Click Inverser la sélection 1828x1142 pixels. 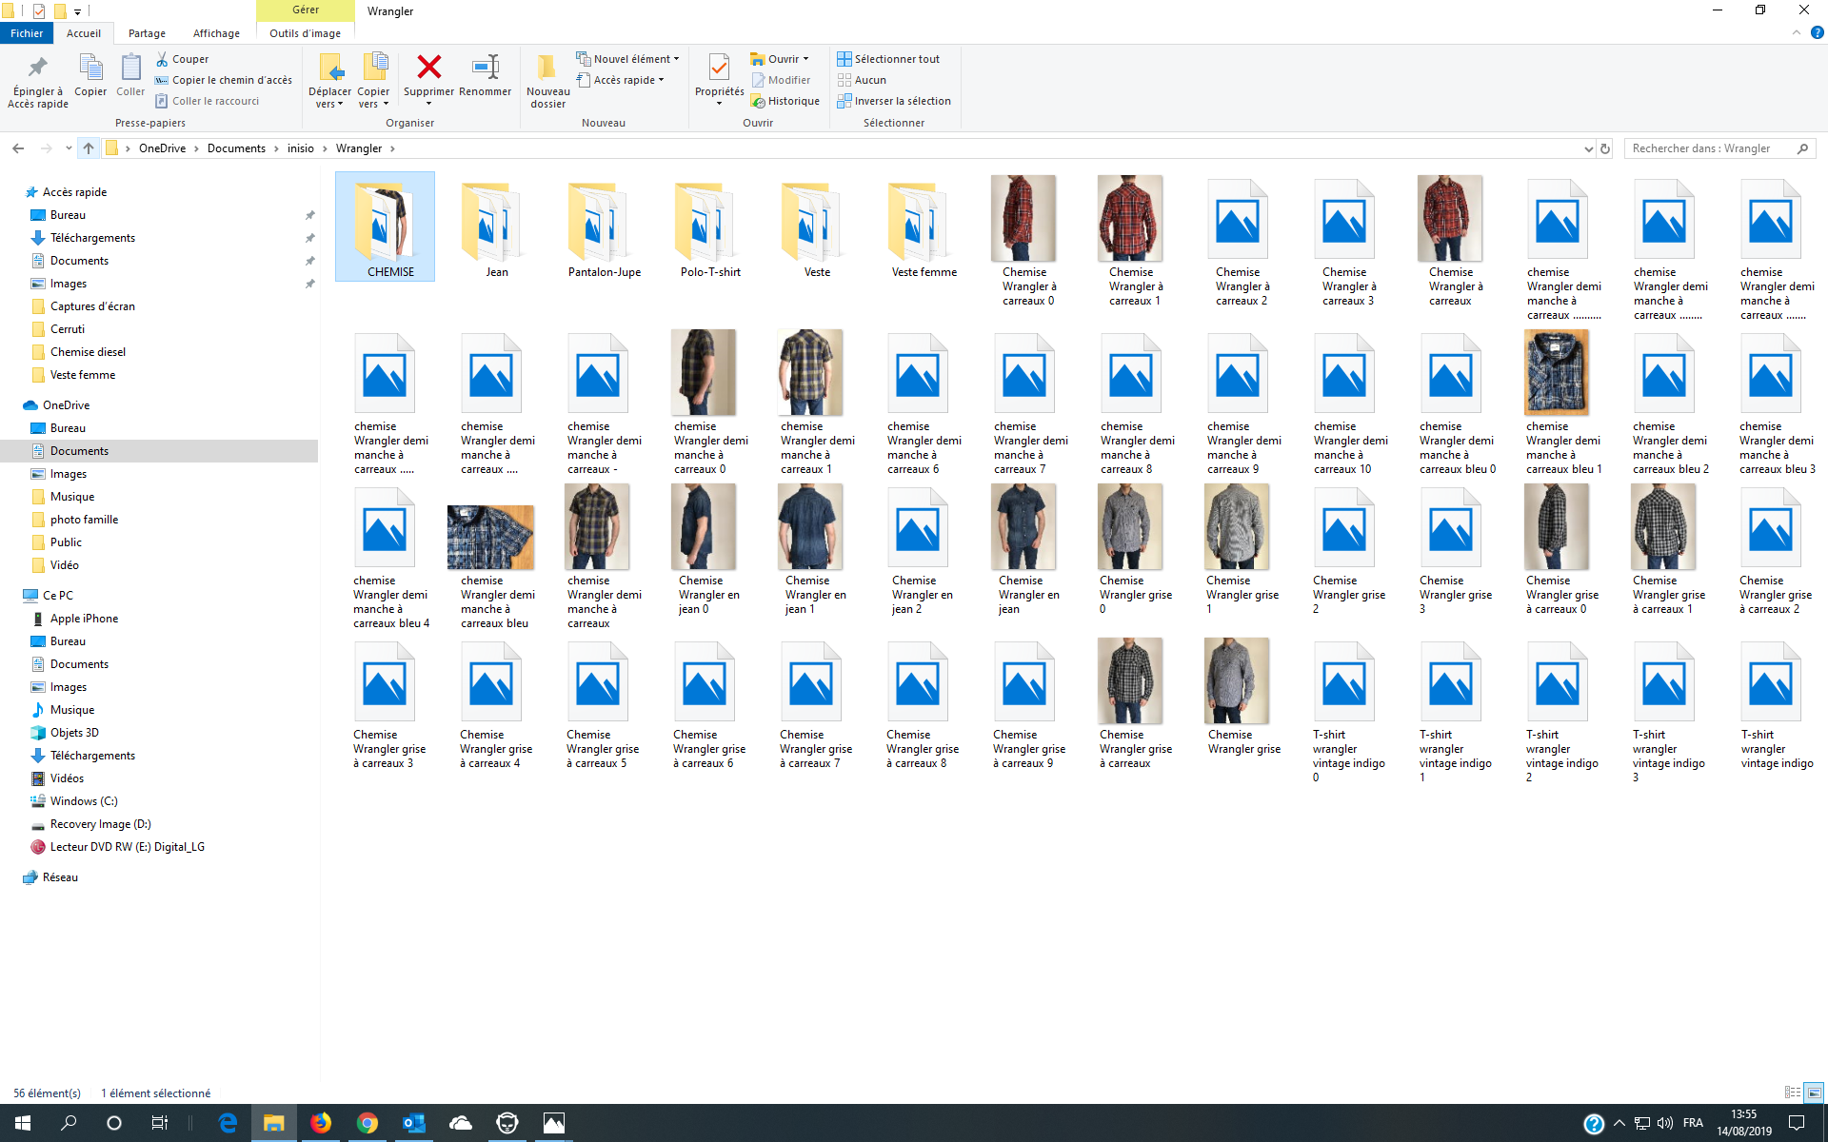[893, 101]
